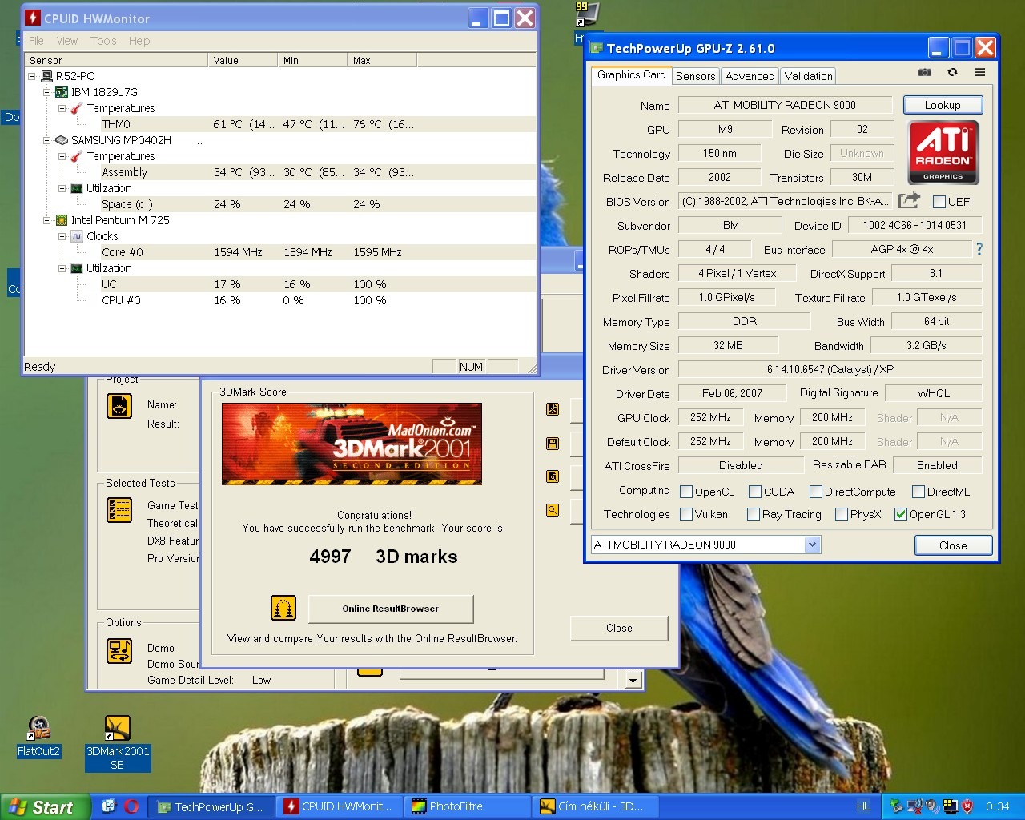
Task: Click the Online ResultBrowser button
Action: tap(391, 609)
